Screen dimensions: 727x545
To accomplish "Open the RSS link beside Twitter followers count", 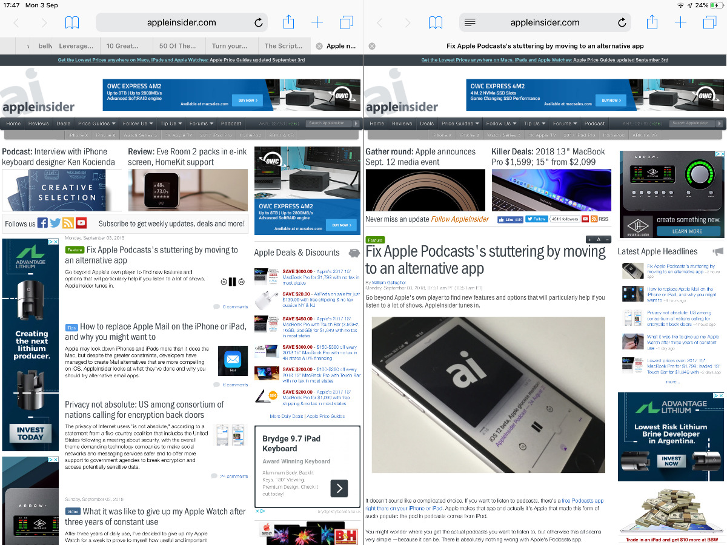I will [599, 219].
